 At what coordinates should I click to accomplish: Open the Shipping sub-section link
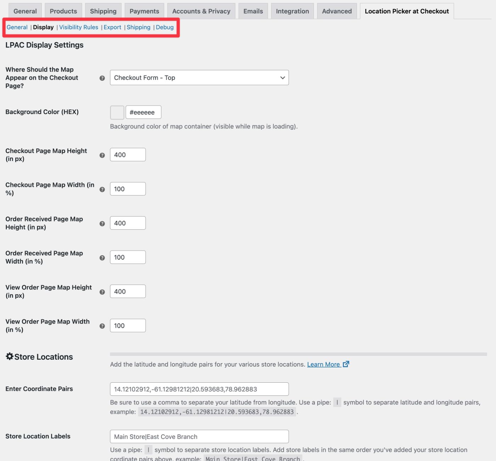[x=139, y=27]
